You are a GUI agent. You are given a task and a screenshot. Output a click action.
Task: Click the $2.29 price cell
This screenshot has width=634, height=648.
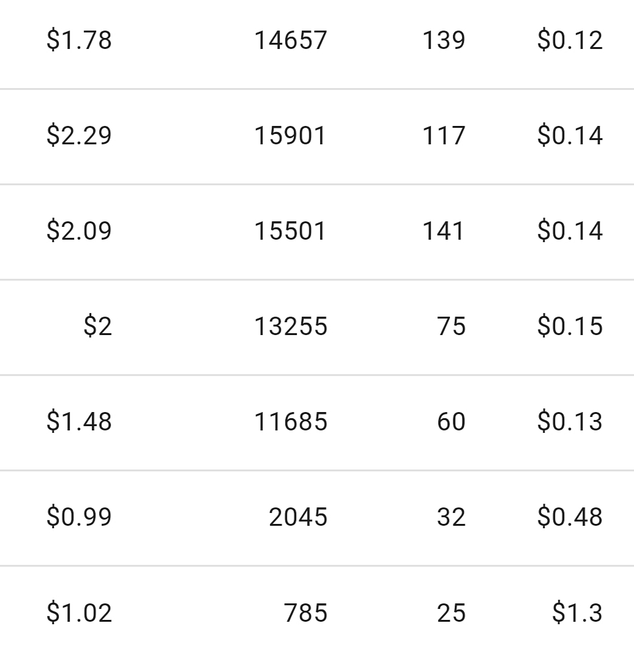pyautogui.click(x=79, y=136)
